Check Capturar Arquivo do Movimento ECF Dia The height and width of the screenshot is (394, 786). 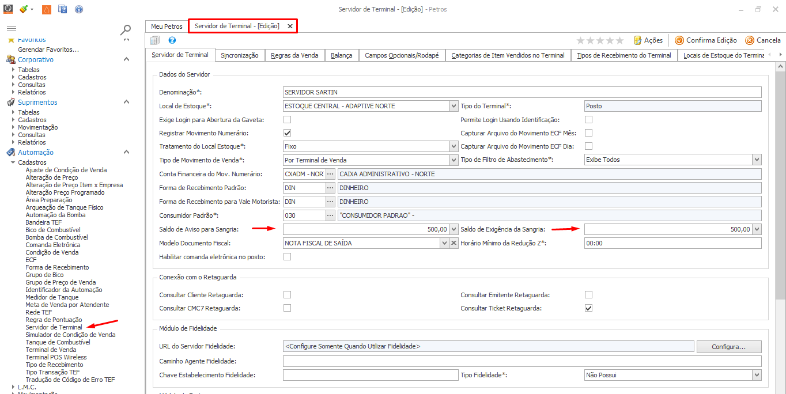pos(588,146)
